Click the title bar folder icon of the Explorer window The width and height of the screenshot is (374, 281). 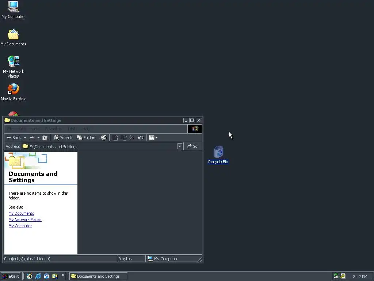coord(7,120)
